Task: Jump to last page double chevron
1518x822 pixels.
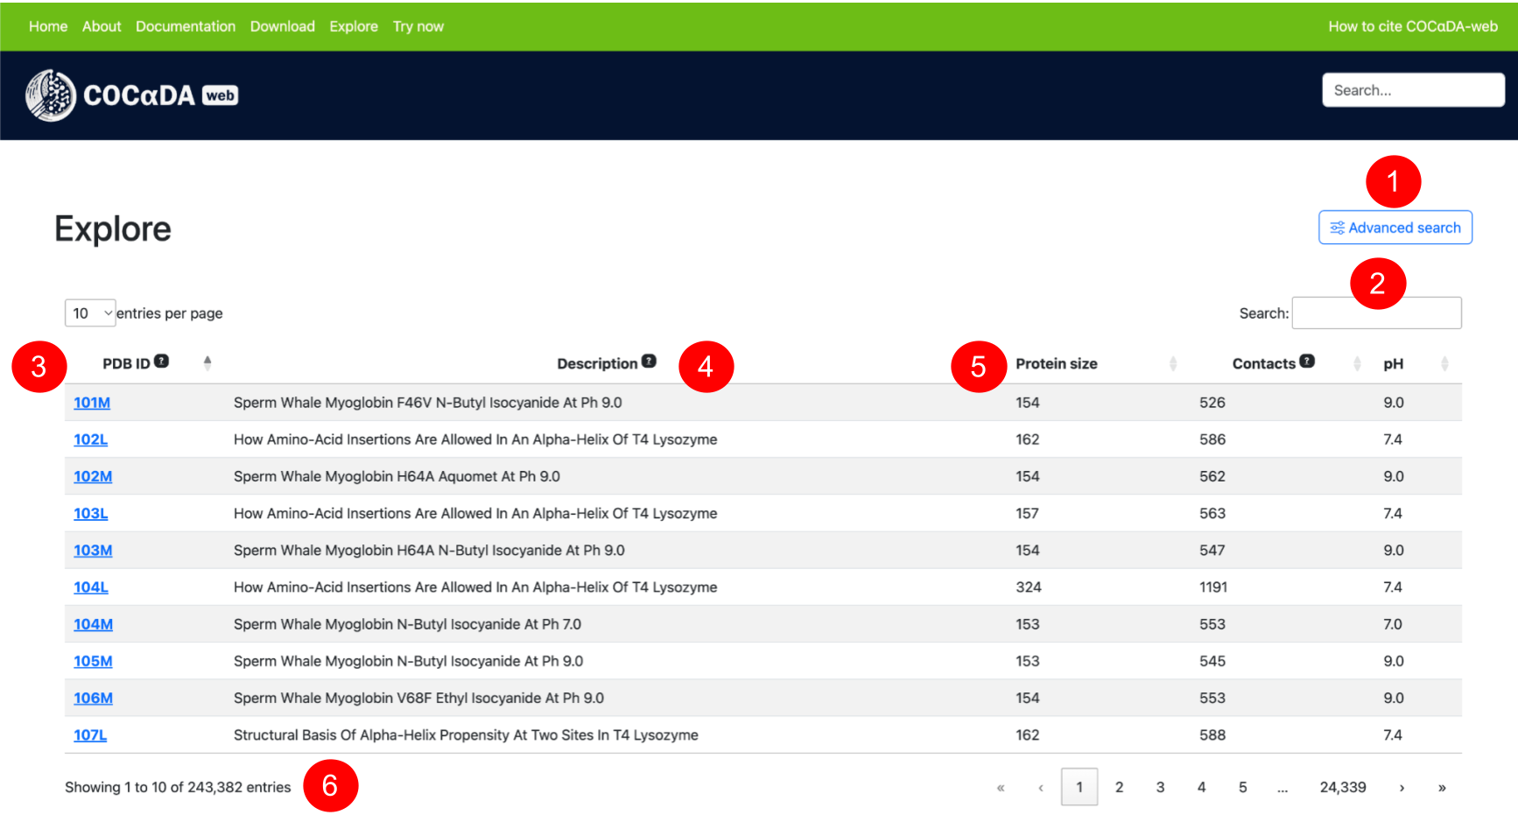Action: tap(1442, 787)
